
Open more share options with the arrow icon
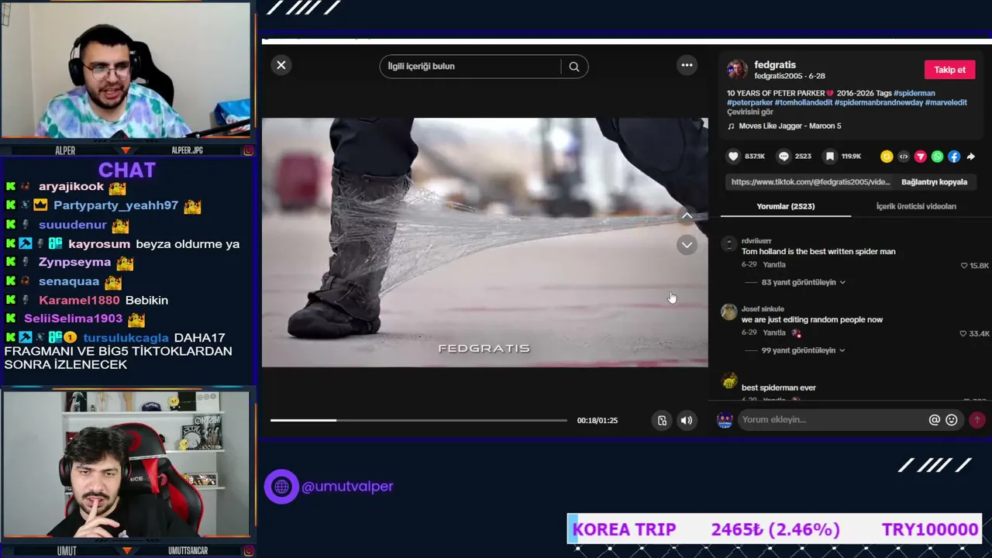tap(971, 157)
